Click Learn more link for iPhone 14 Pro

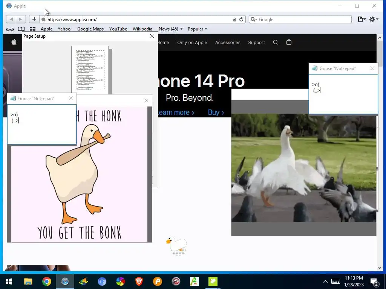pyautogui.click(x=176, y=112)
